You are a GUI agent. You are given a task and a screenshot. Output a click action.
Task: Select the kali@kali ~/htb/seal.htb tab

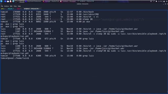point(31,9)
